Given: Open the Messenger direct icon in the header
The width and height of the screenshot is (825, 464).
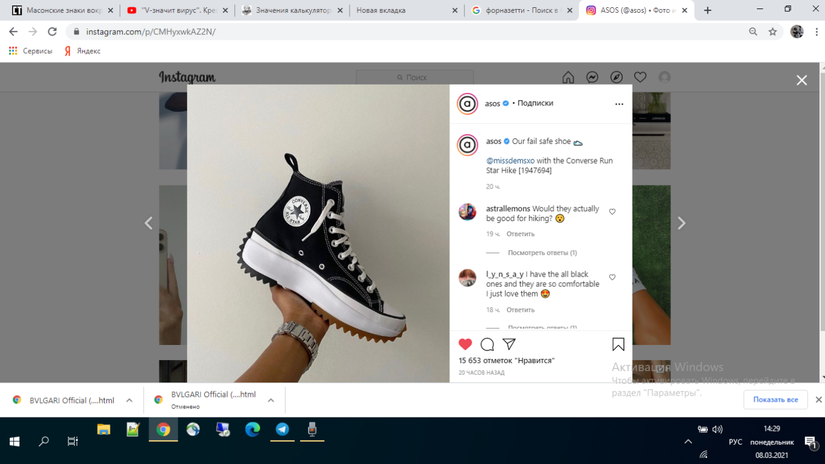Looking at the screenshot, I should click(592, 77).
